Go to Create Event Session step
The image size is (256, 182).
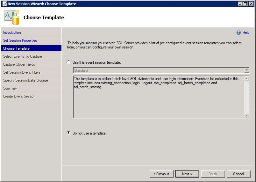tap(19, 96)
